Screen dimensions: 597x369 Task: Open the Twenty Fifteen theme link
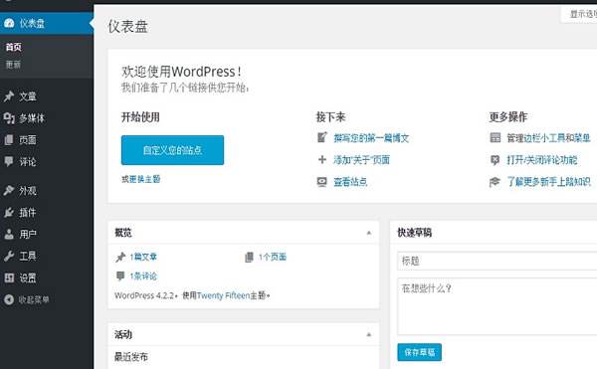(223, 295)
